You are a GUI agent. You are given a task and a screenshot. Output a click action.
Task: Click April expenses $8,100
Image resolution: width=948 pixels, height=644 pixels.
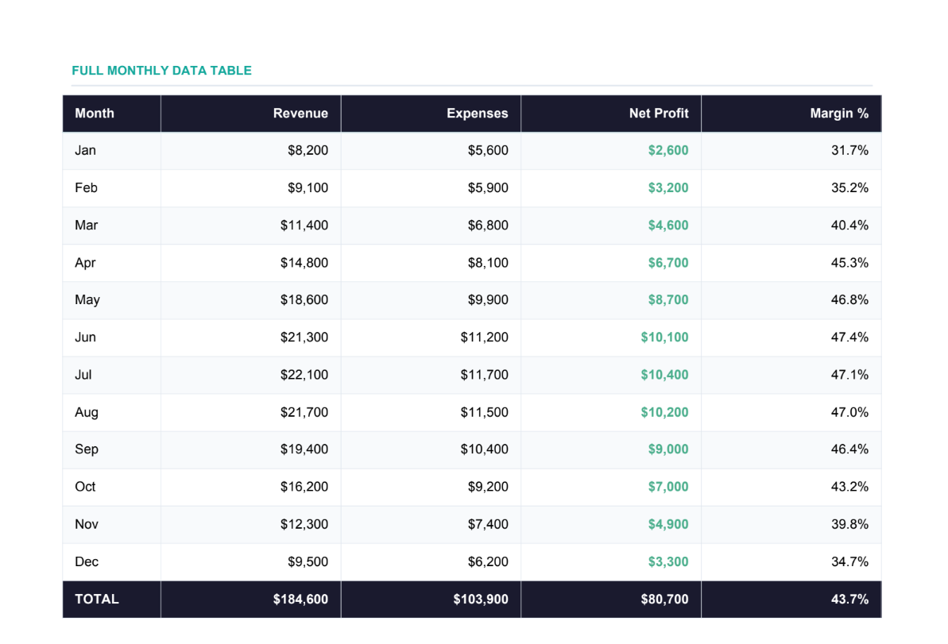tap(488, 263)
